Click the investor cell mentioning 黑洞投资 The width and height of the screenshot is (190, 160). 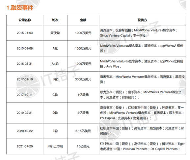(x=142, y=79)
